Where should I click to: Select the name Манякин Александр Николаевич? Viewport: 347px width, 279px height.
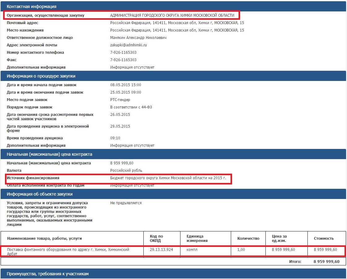pyautogui.click(x=138, y=38)
